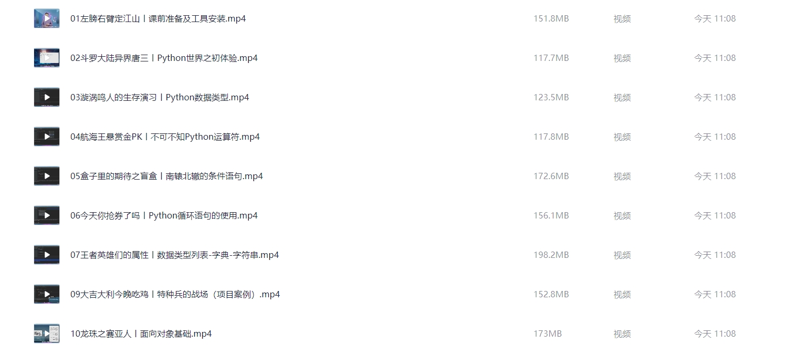Open file 02斗罗大陆异界唐三 Python世界之初体验.mp4
Viewport: 798px width, 354px height.
point(164,58)
